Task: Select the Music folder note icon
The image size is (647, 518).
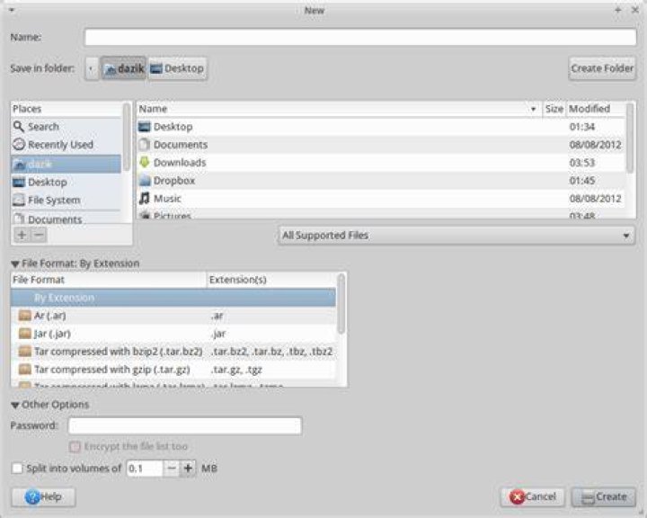Action: pyautogui.click(x=144, y=198)
